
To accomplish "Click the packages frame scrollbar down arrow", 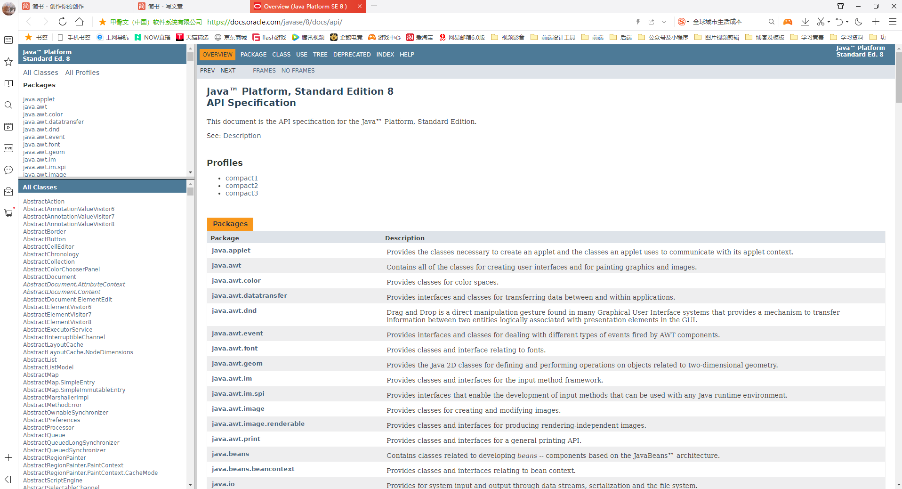I will [190, 172].
